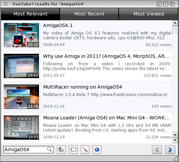Click the franticware.com/multiracer description
179x162 pixels.
pyautogui.click(x=106, y=95)
